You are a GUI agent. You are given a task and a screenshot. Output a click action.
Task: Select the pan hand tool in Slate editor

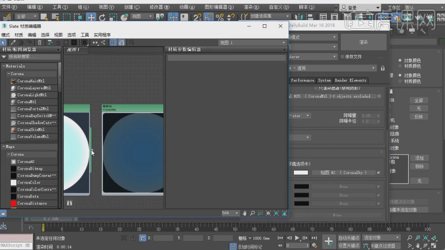245,213
